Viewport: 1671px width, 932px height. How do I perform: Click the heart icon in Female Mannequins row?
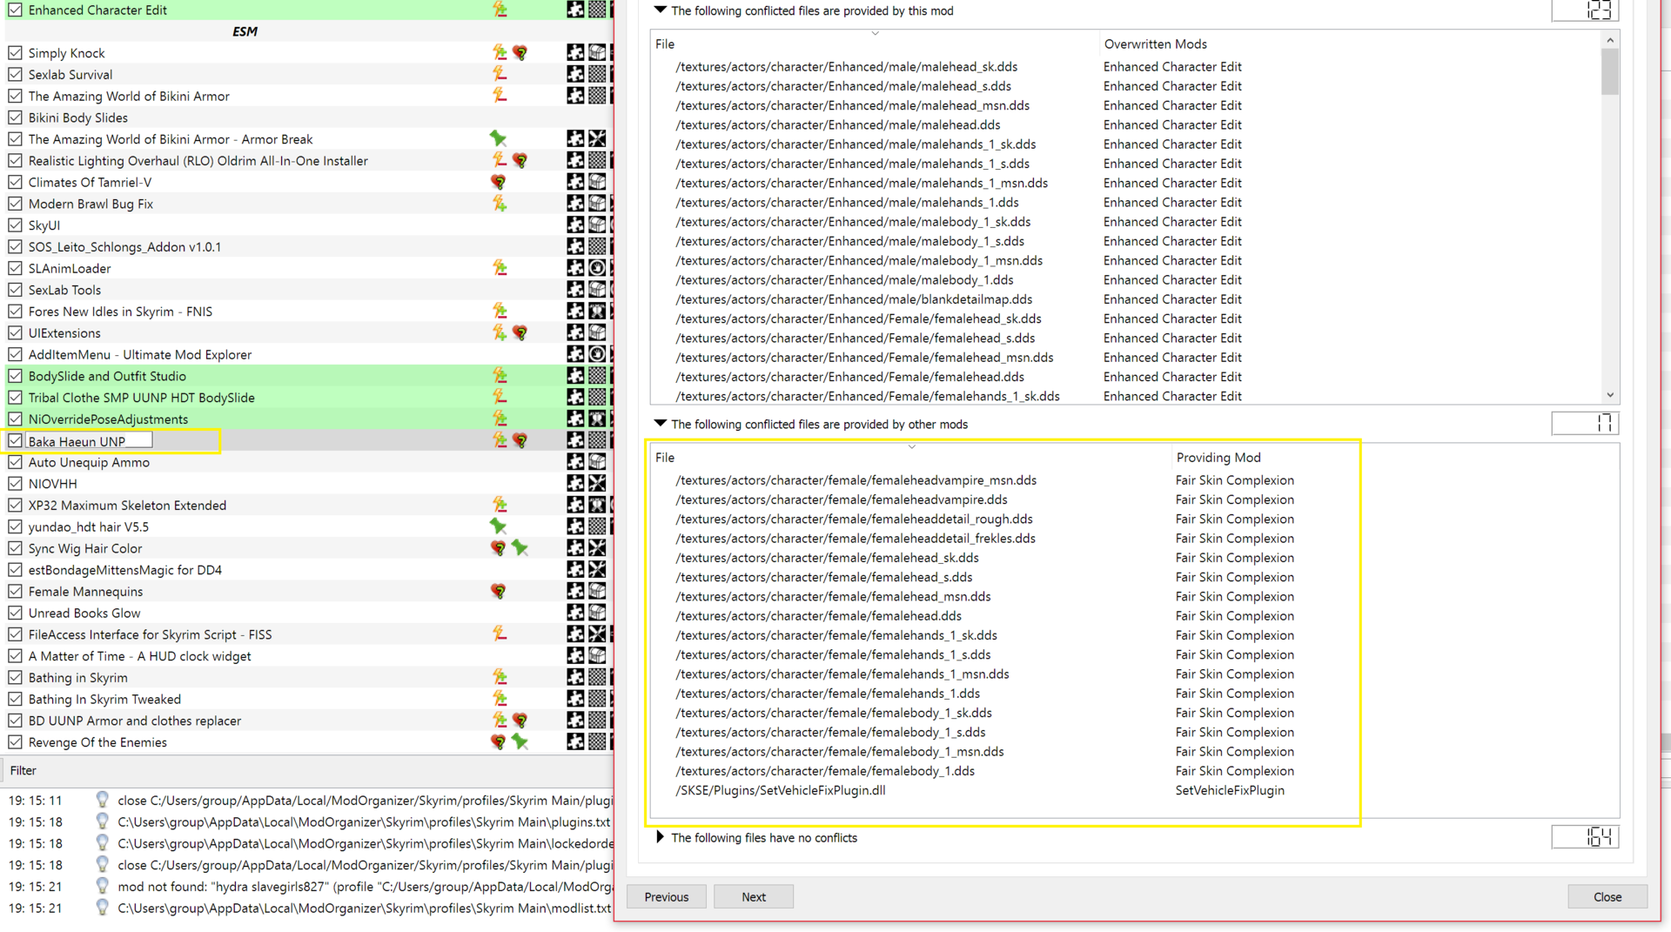(x=499, y=591)
